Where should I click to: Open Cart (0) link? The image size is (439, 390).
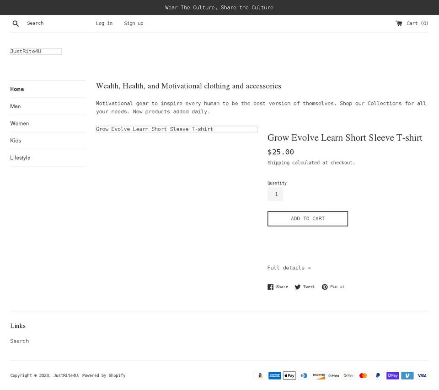point(412,23)
